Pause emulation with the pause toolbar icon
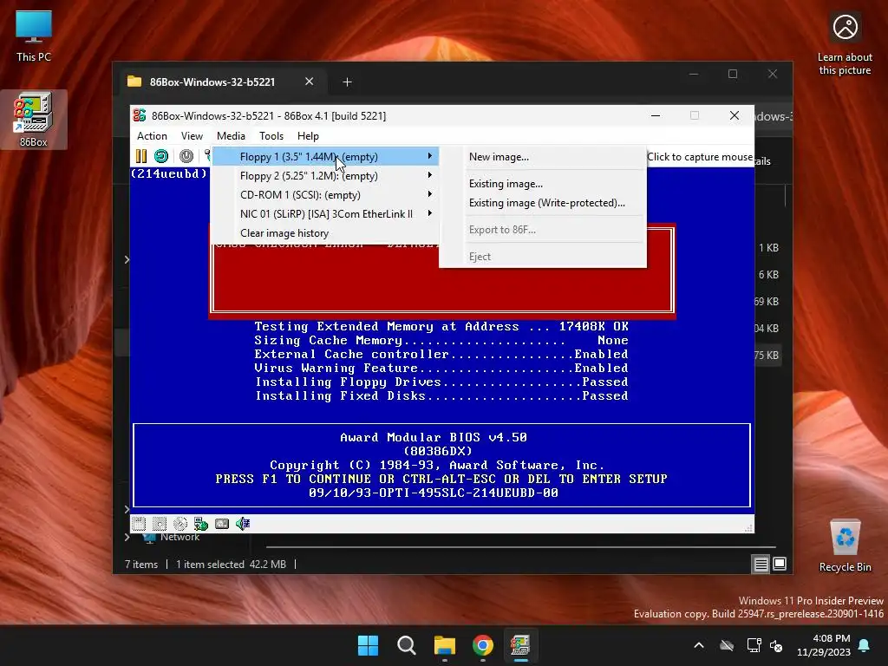 click(x=141, y=156)
